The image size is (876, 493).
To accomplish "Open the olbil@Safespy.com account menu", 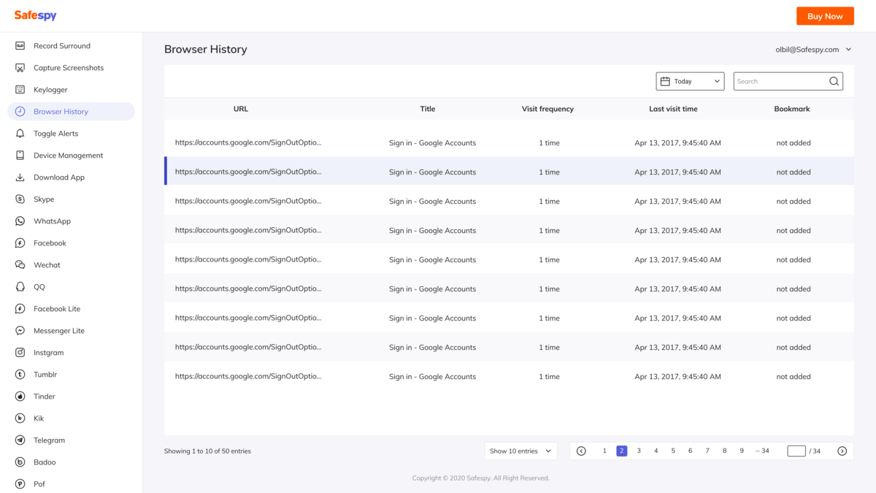I will click(x=813, y=50).
